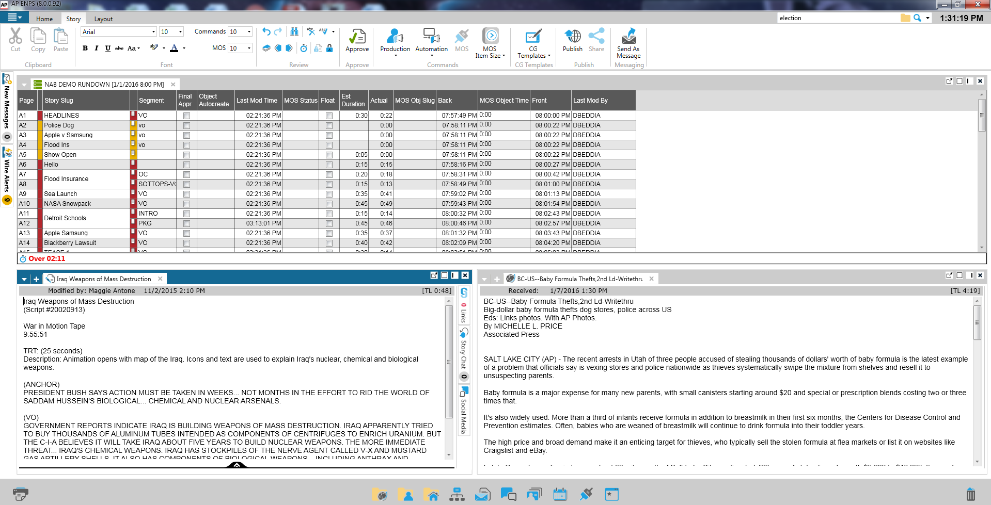This screenshot has height=505, width=991.
Task: Open the Arial font name dropdown
Action: click(x=153, y=32)
